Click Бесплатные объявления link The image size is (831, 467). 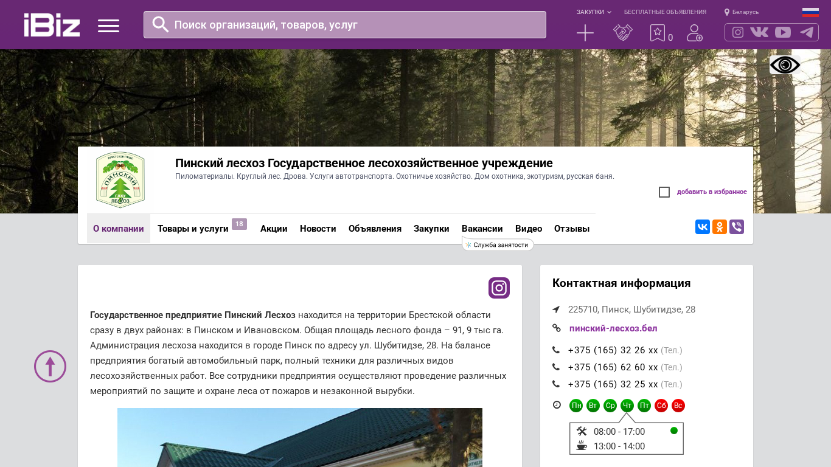[665, 12]
